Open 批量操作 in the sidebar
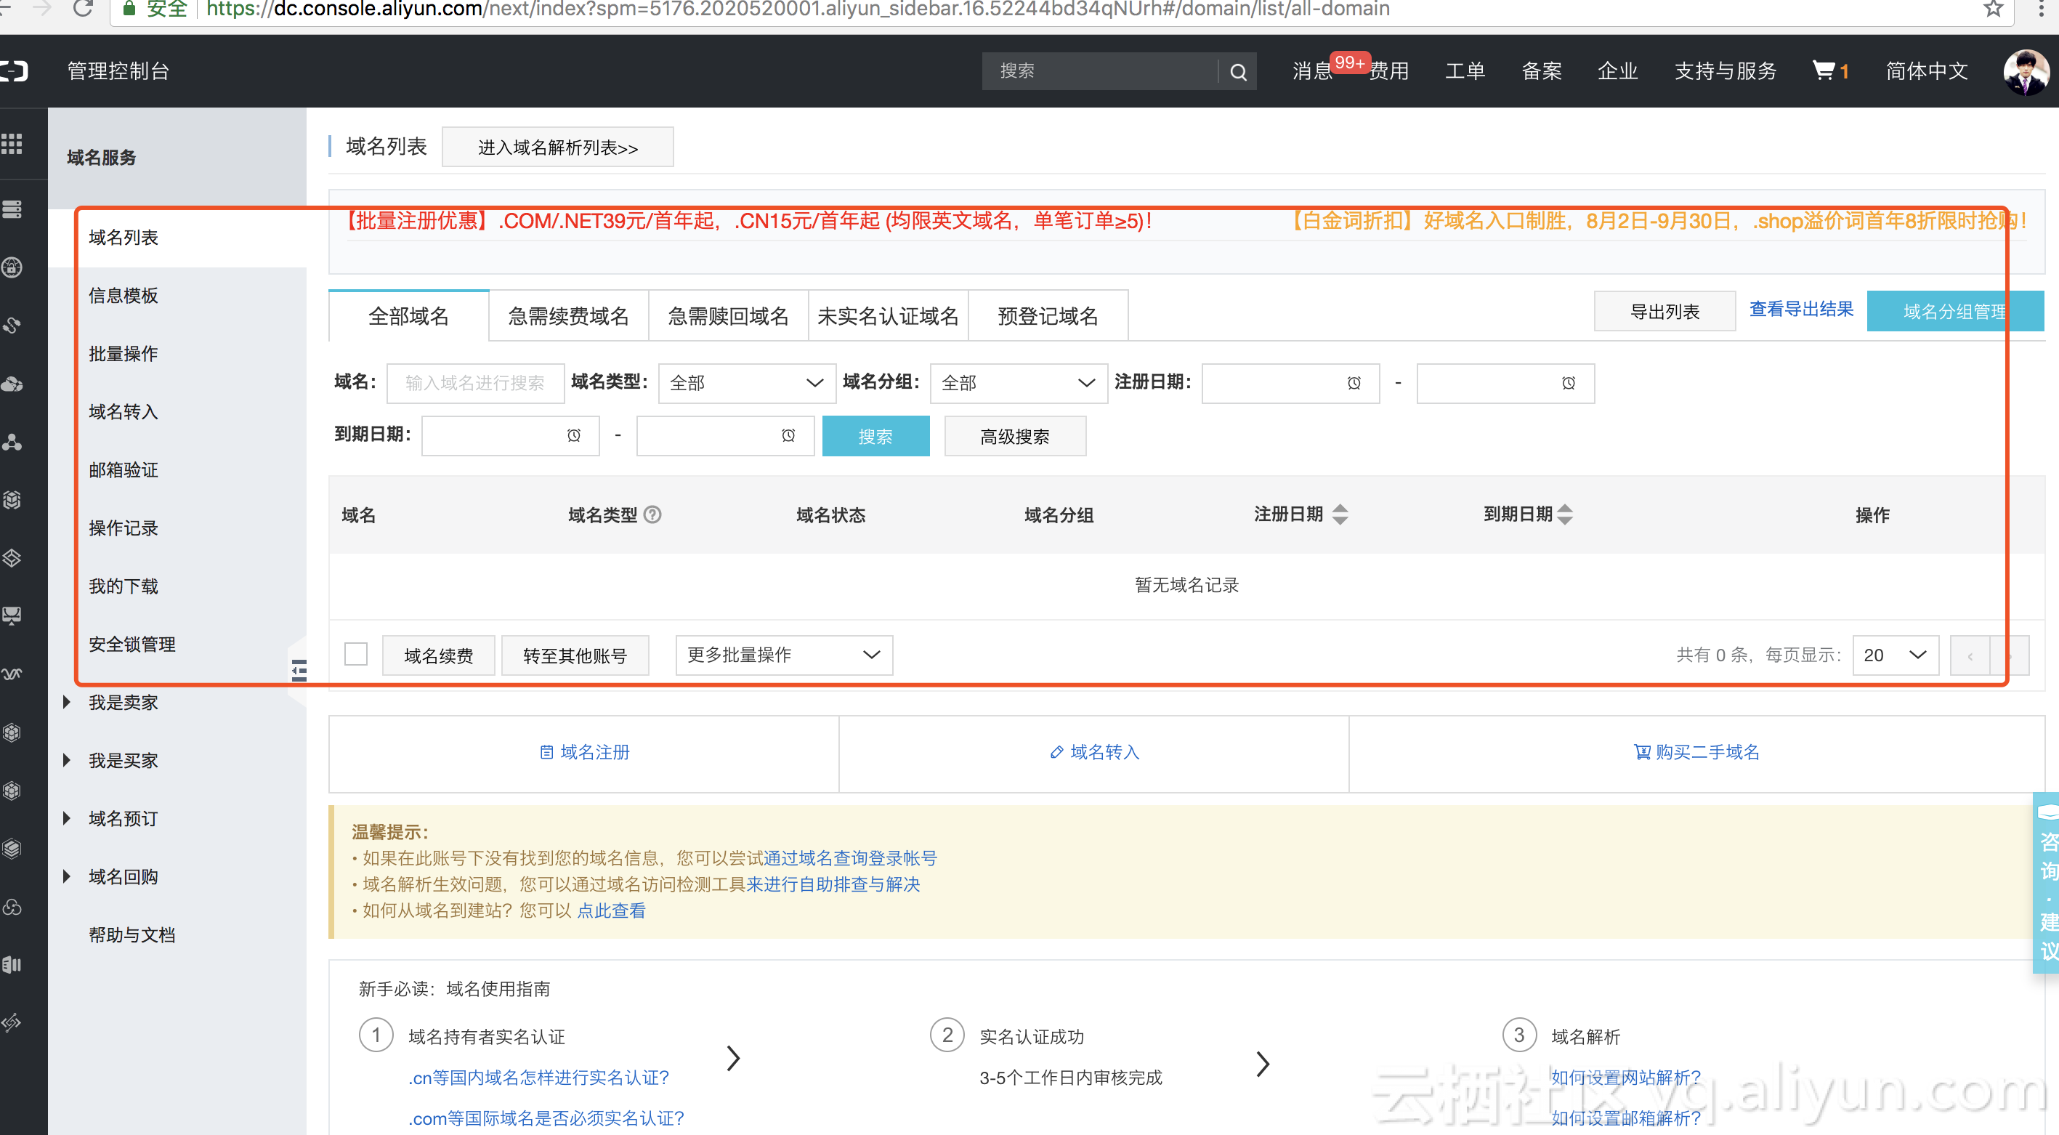The image size is (2059, 1135). pyautogui.click(x=123, y=354)
